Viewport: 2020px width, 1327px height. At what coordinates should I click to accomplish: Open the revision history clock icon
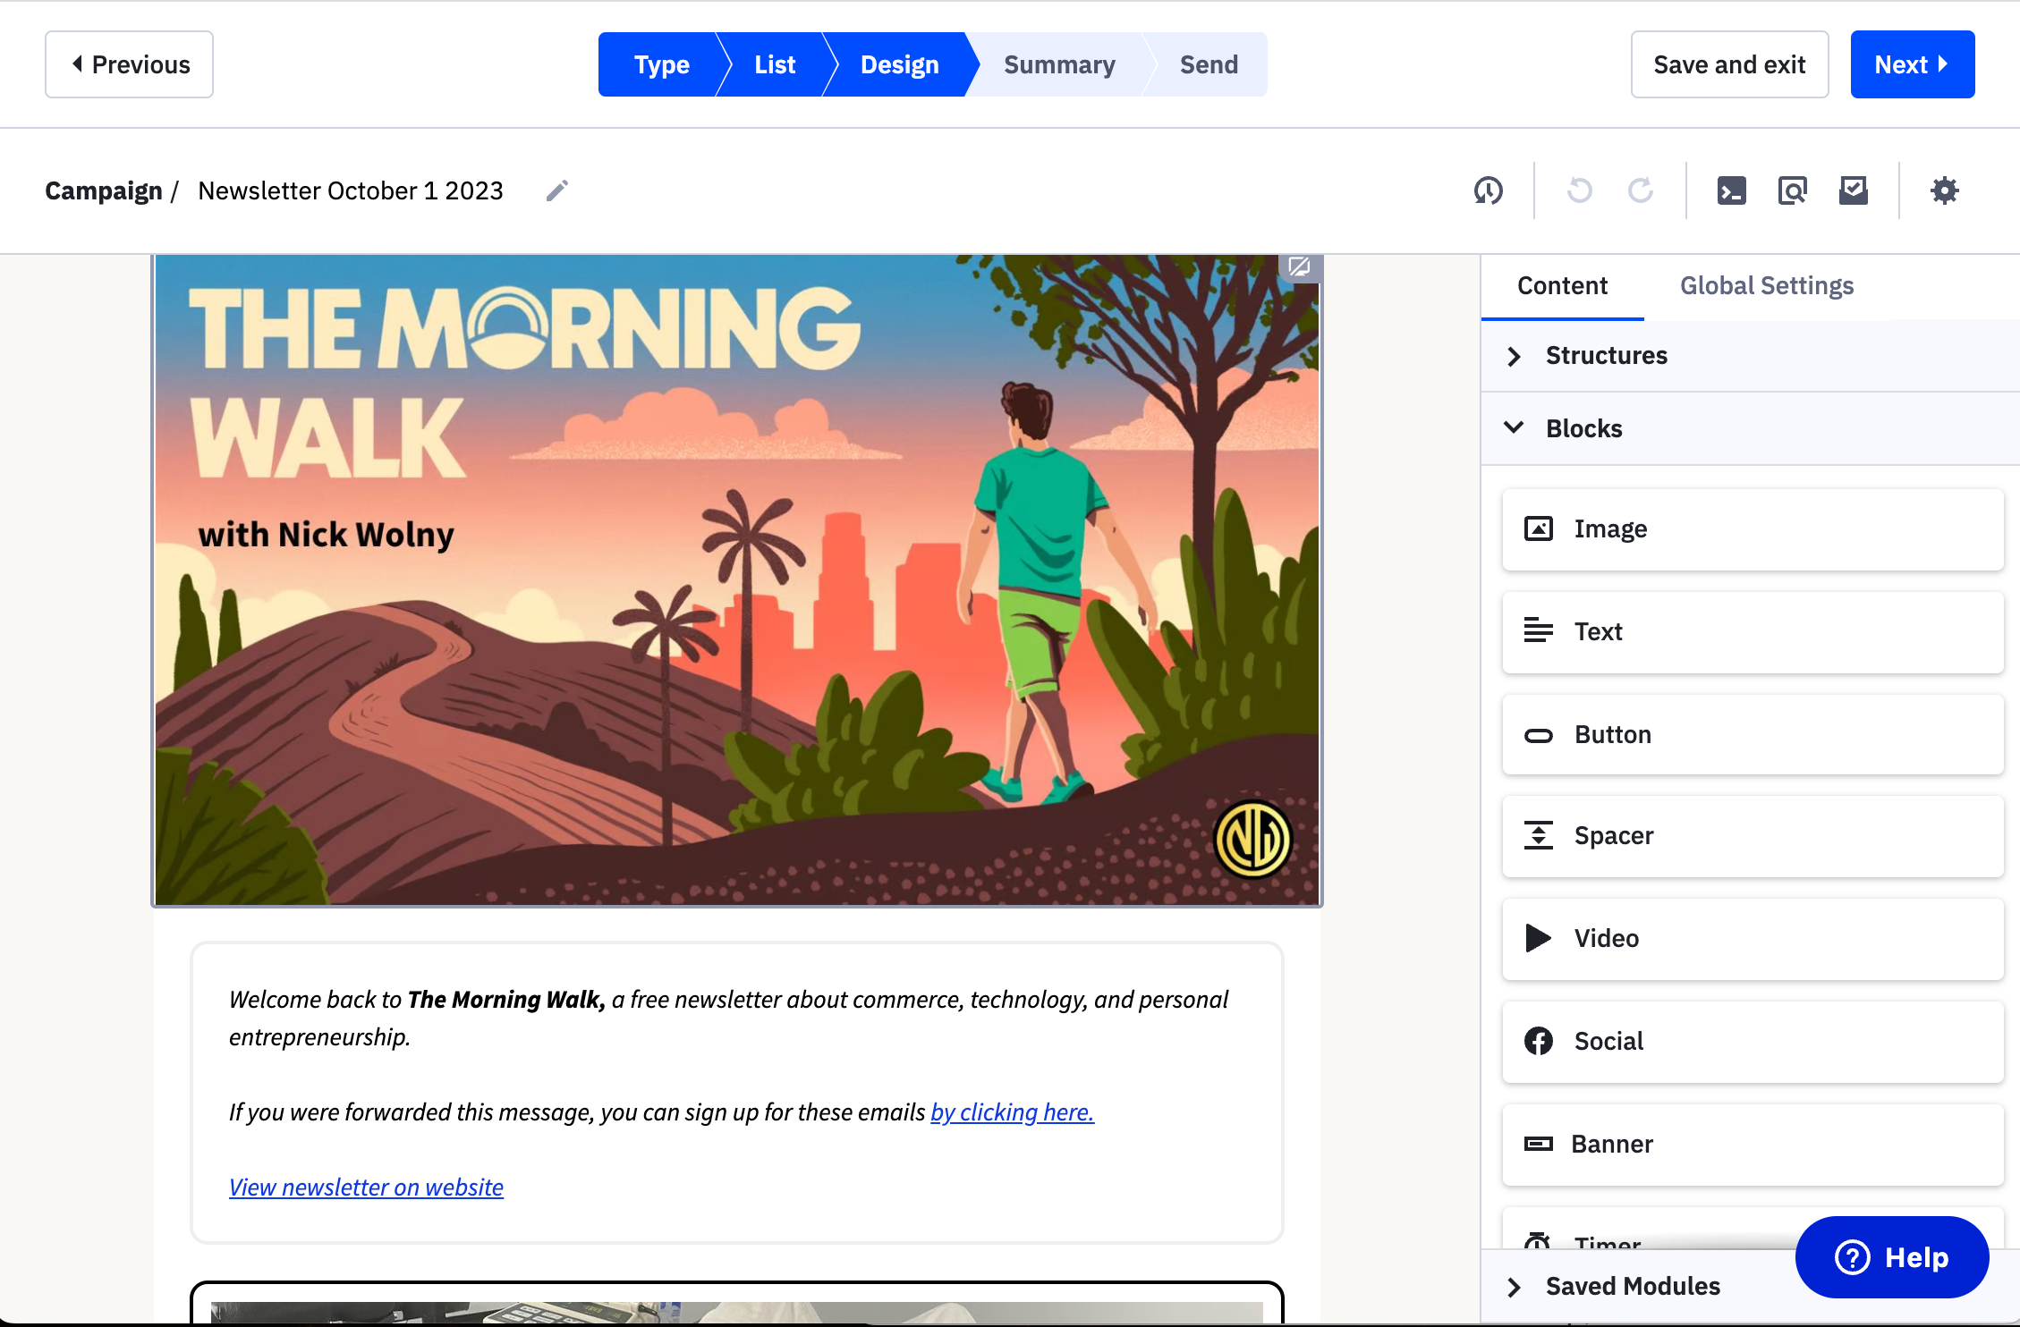[x=1488, y=190]
